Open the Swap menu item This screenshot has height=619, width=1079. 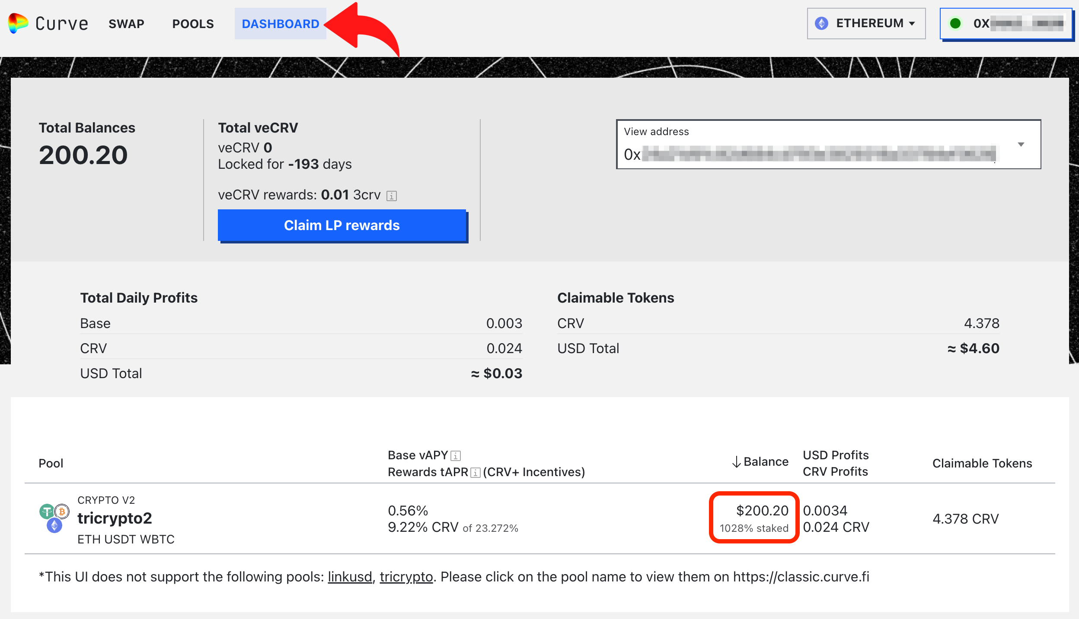(126, 24)
